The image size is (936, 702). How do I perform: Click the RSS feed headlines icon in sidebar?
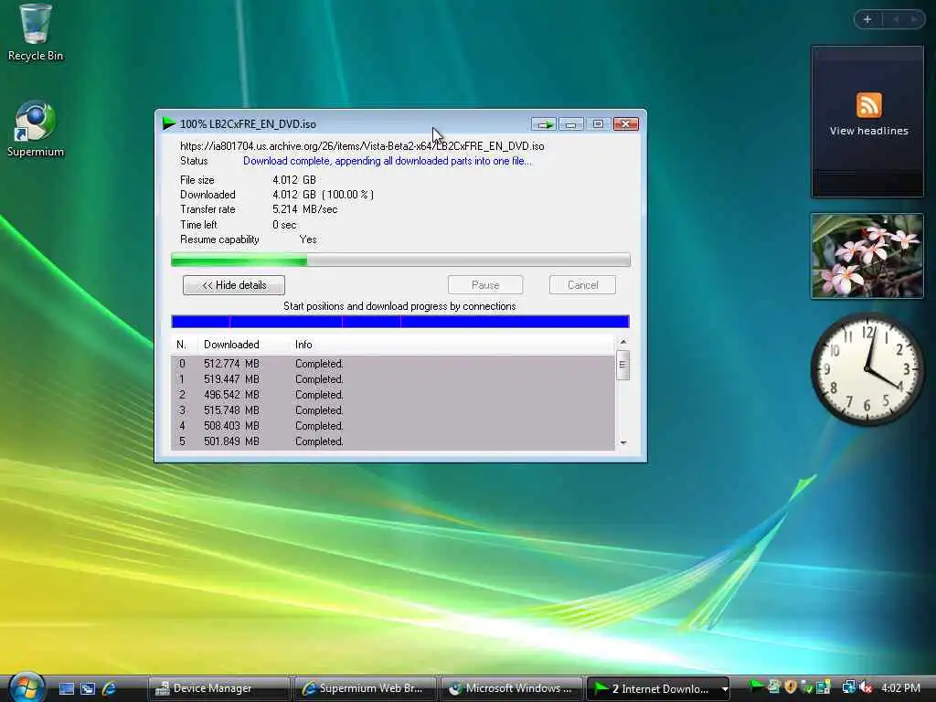(868, 105)
